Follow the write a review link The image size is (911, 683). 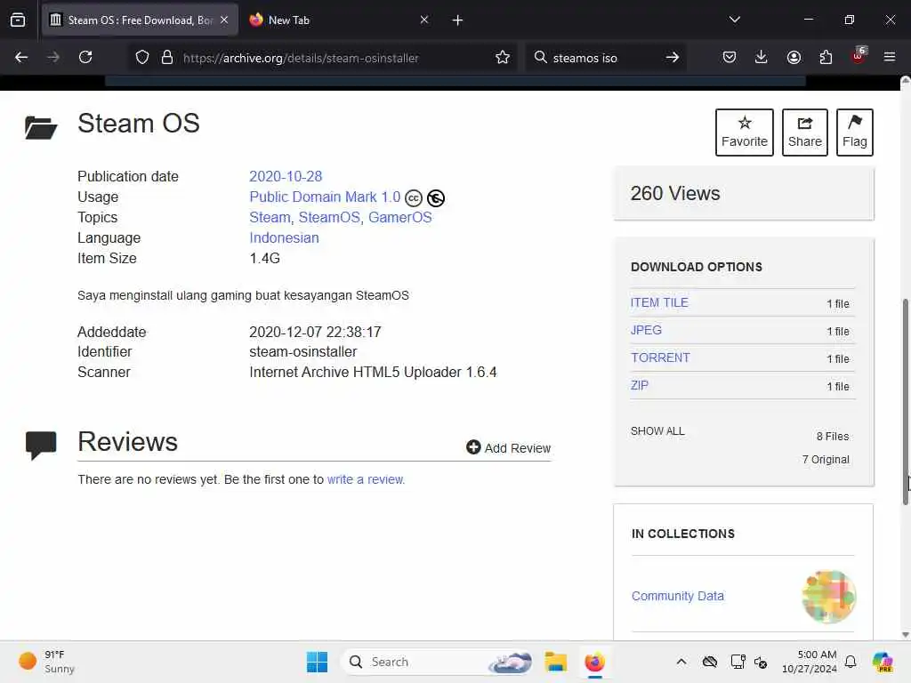[x=366, y=479]
